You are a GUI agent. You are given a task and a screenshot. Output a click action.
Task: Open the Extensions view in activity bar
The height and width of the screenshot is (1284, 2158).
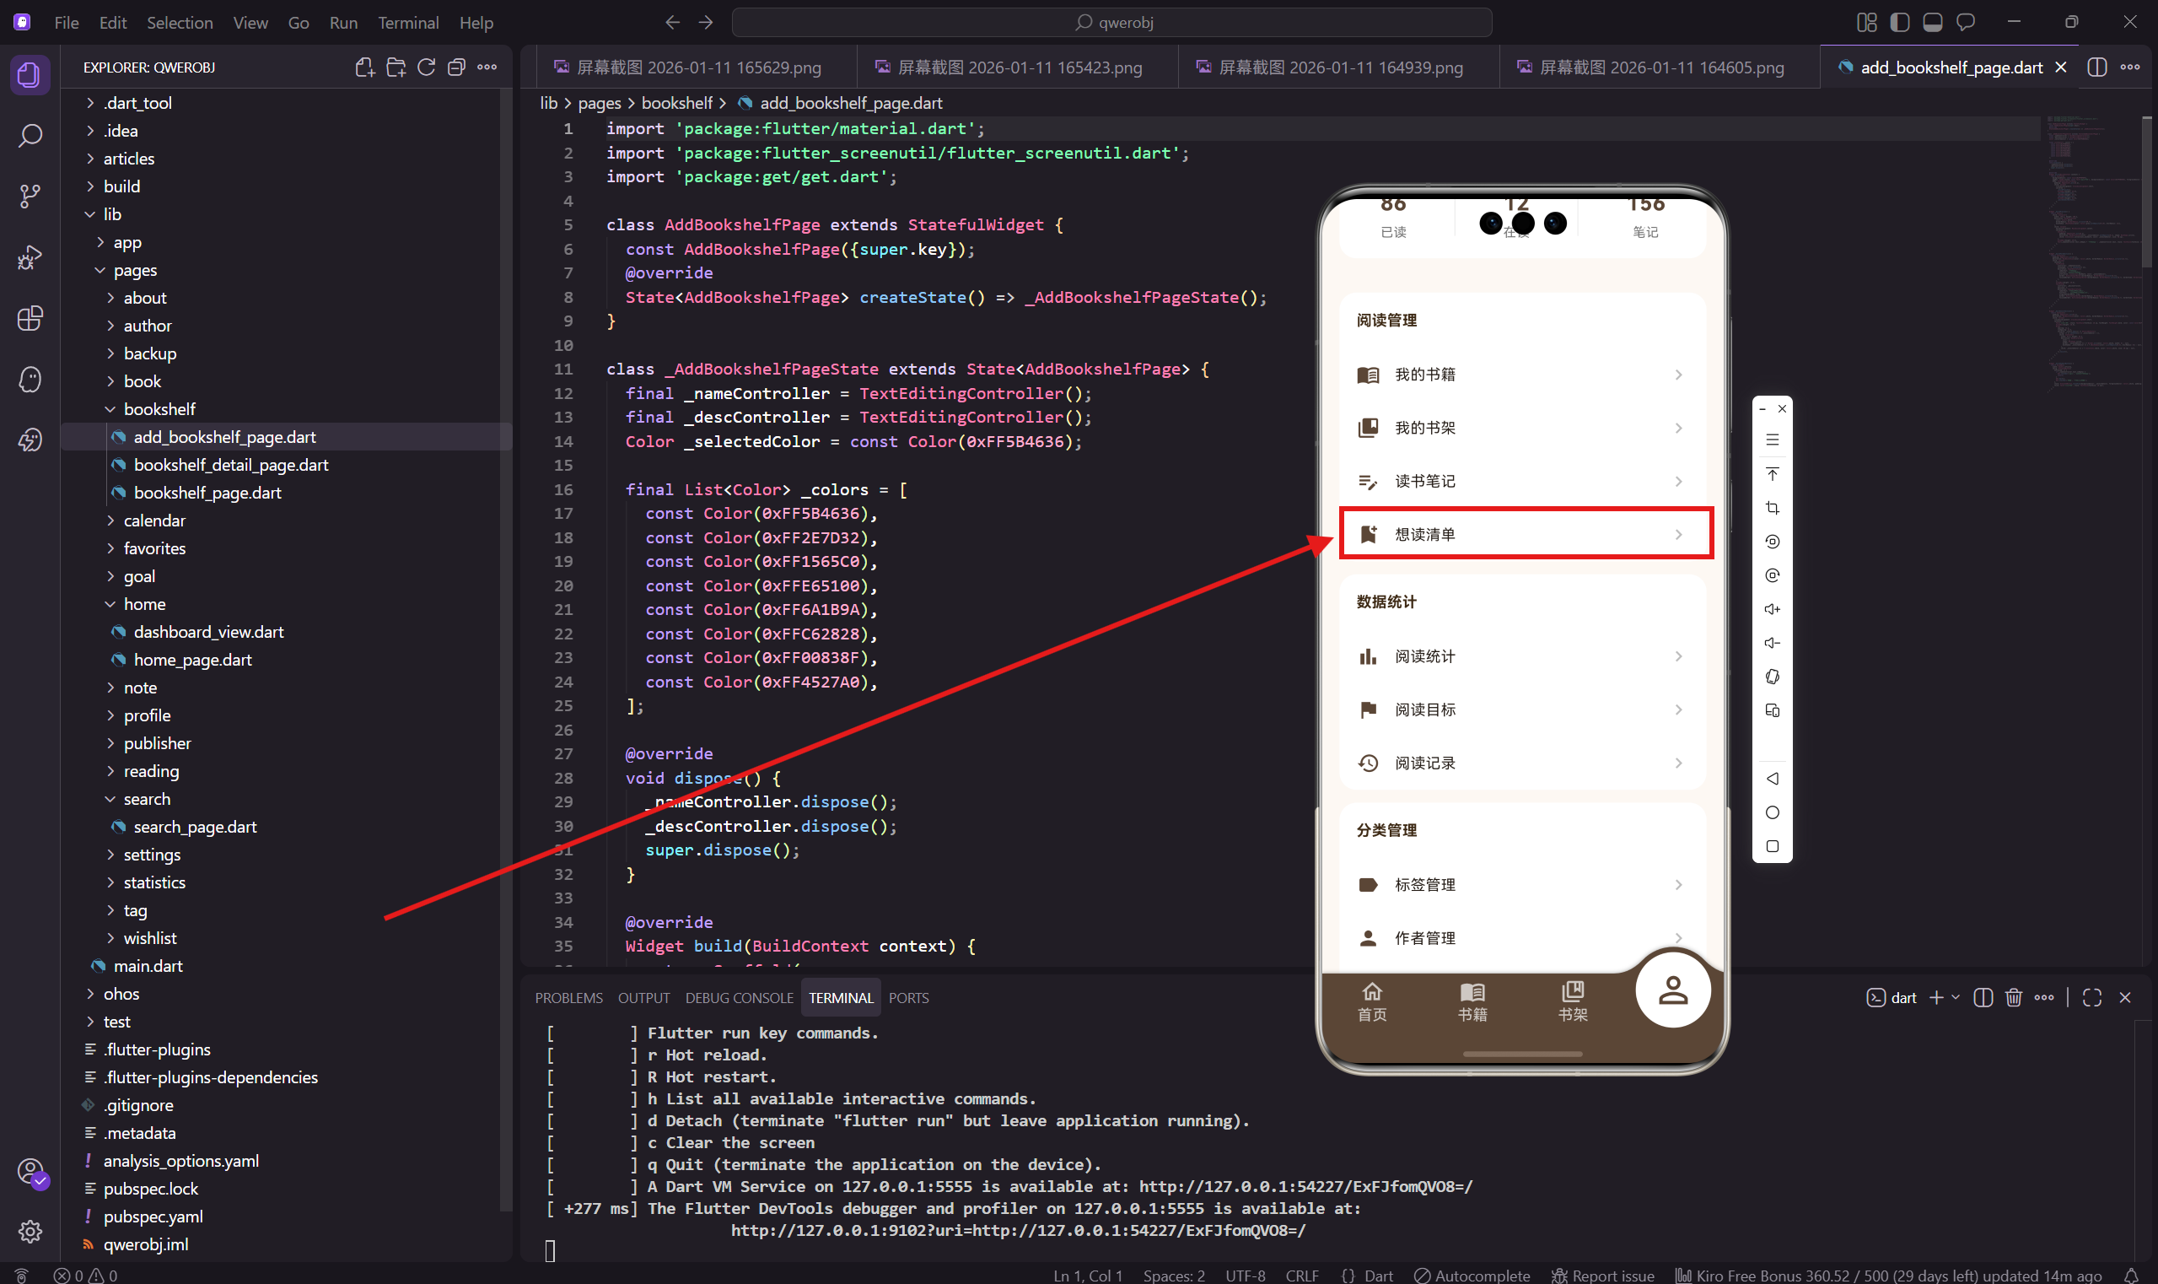30,318
